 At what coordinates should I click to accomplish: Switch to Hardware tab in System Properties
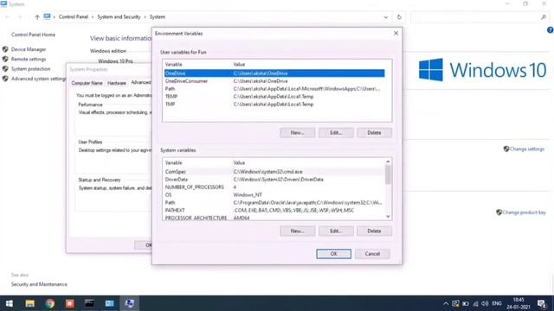[x=117, y=83]
